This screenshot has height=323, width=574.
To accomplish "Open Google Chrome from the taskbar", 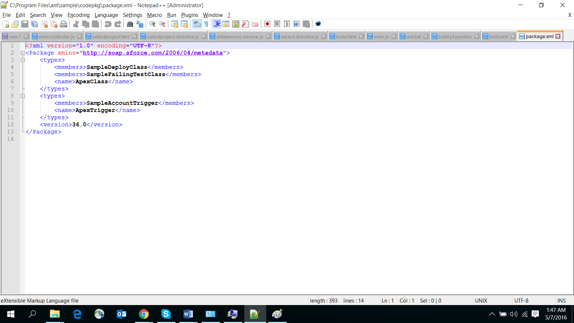I will click(143, 314).
